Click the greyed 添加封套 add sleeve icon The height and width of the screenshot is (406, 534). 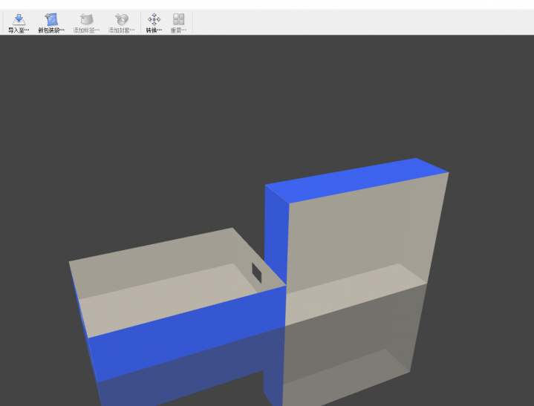tap(122, 19)
